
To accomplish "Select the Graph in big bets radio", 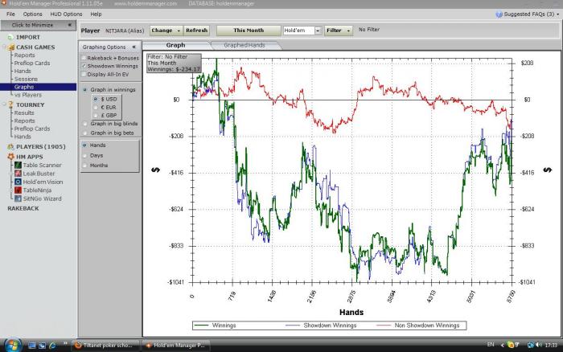I will (85, 133).
